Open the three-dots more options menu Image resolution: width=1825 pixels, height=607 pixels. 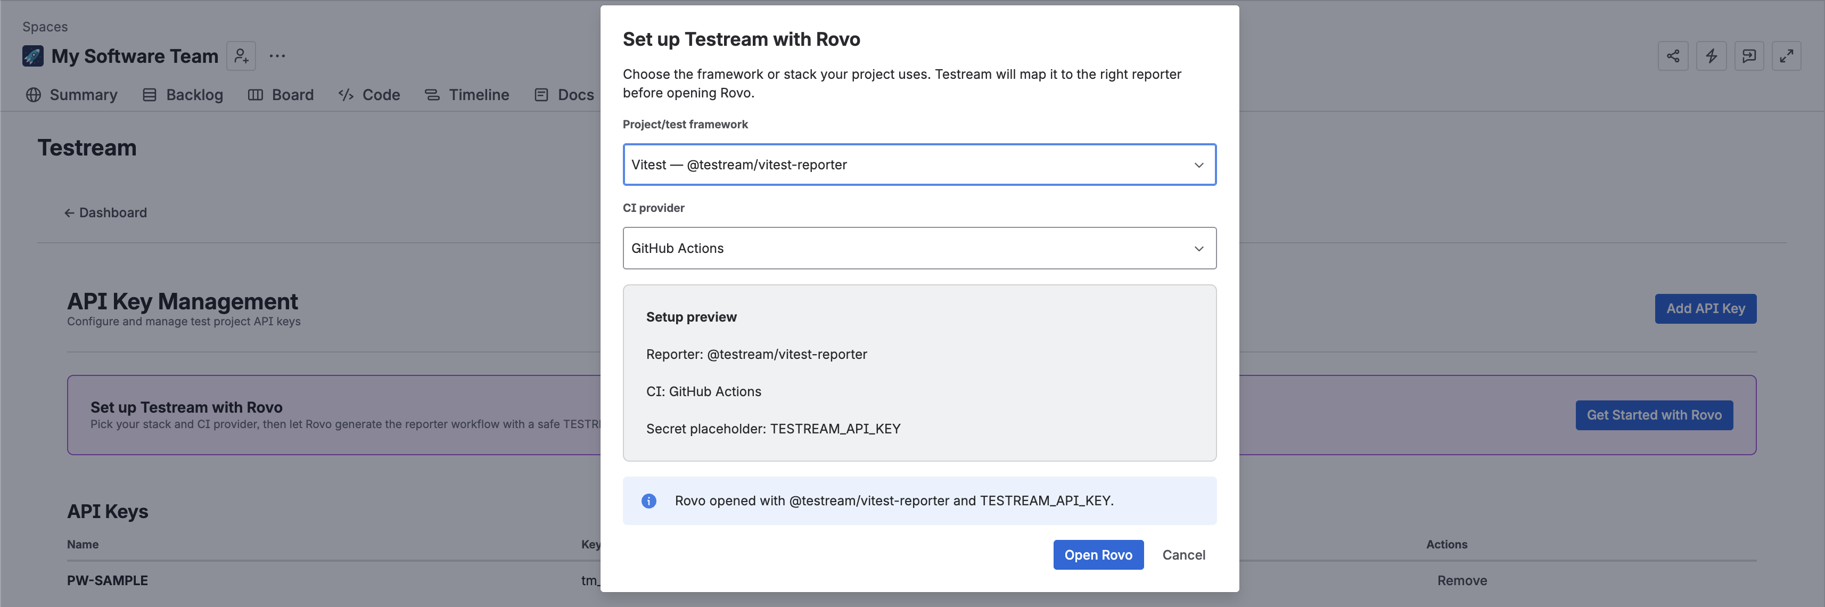[277, 56]
